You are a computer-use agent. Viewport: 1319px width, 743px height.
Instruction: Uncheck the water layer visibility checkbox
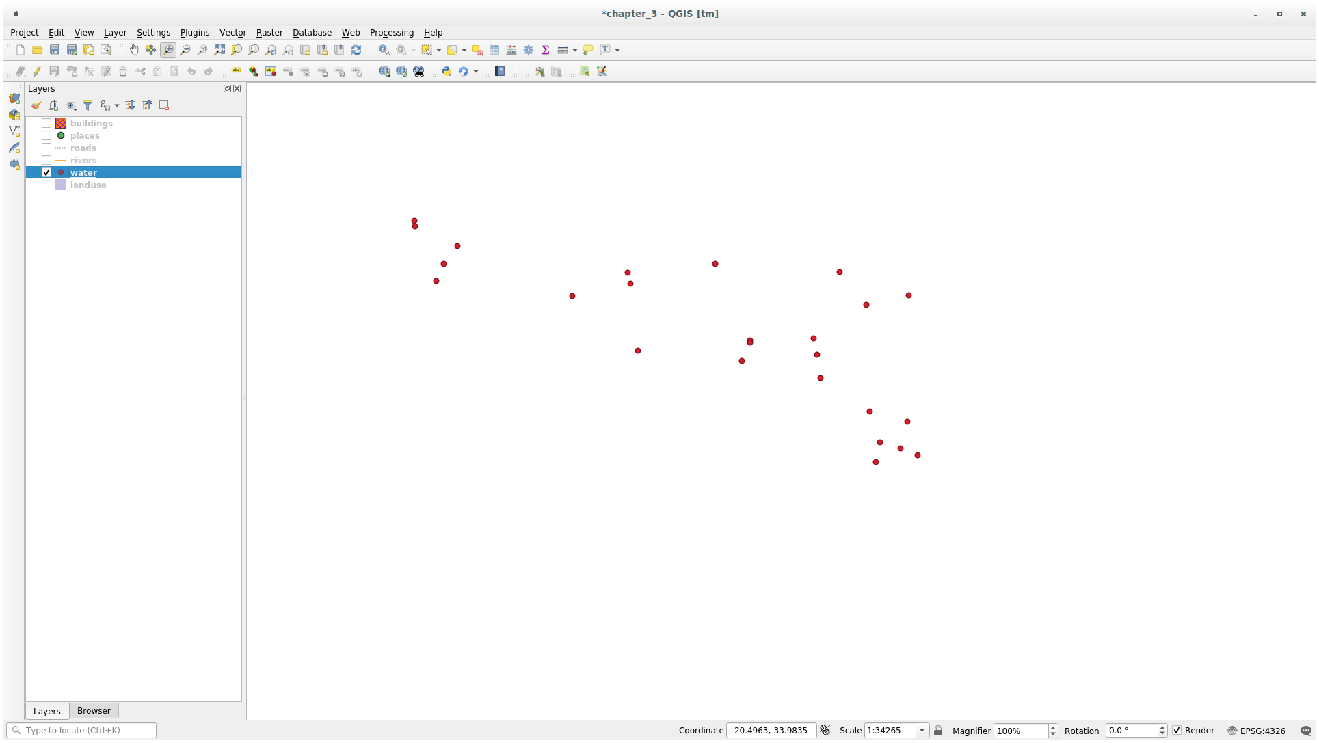pos(46,172)
